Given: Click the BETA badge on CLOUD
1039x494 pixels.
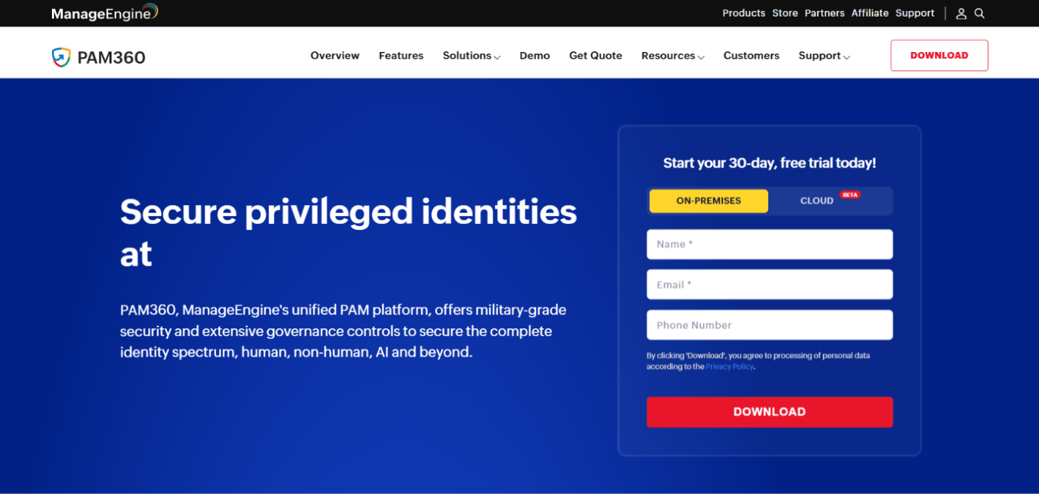Looking at the screenshot, I should (850, 195).
